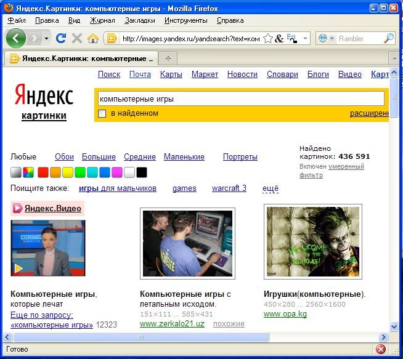This screenshot has width=403, height=359.
Task: Open the Блоги link
Action: point(318,75)
